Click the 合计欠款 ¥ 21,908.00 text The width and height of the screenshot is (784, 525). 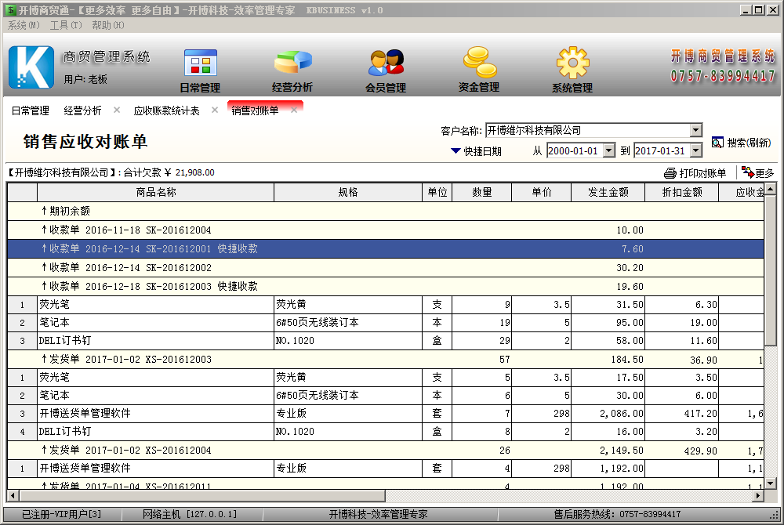coord(169,173)
